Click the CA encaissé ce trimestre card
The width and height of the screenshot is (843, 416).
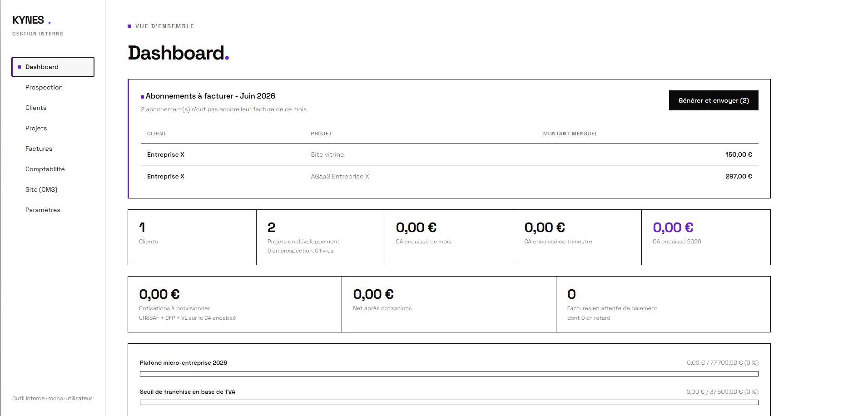(577, 237)
